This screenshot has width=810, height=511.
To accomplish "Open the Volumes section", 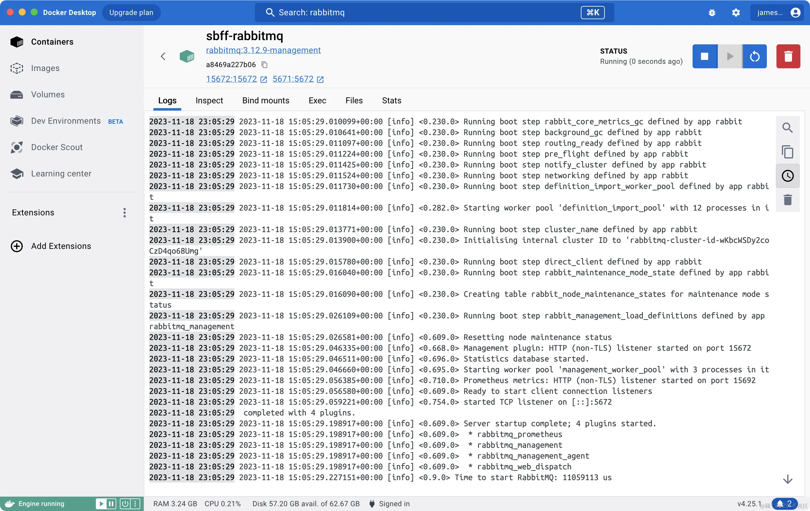I will pyautogui.click(x=47, y=95).
